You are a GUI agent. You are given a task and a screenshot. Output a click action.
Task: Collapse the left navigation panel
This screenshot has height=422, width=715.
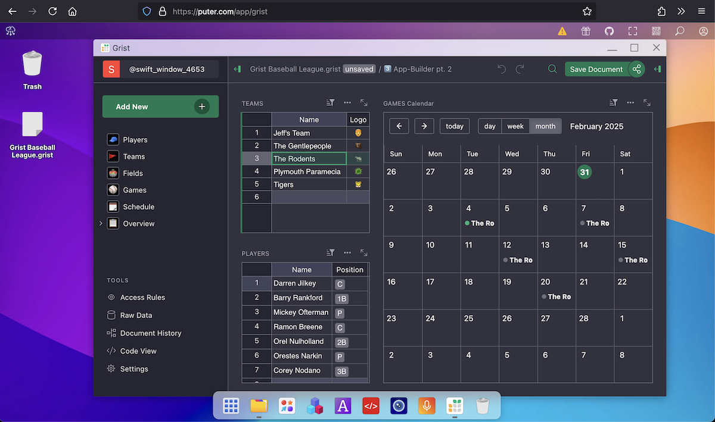coord(237,69)
